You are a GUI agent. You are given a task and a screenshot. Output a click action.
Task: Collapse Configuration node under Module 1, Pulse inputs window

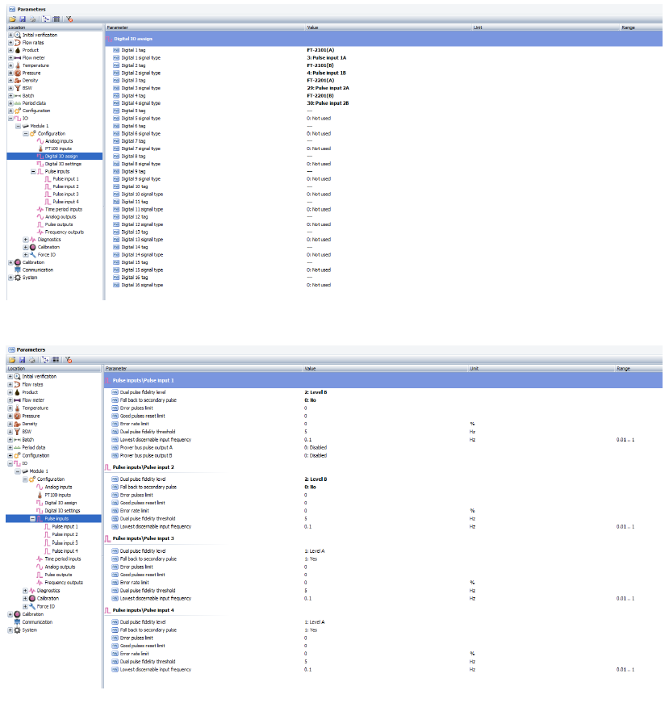click(25, 479)
